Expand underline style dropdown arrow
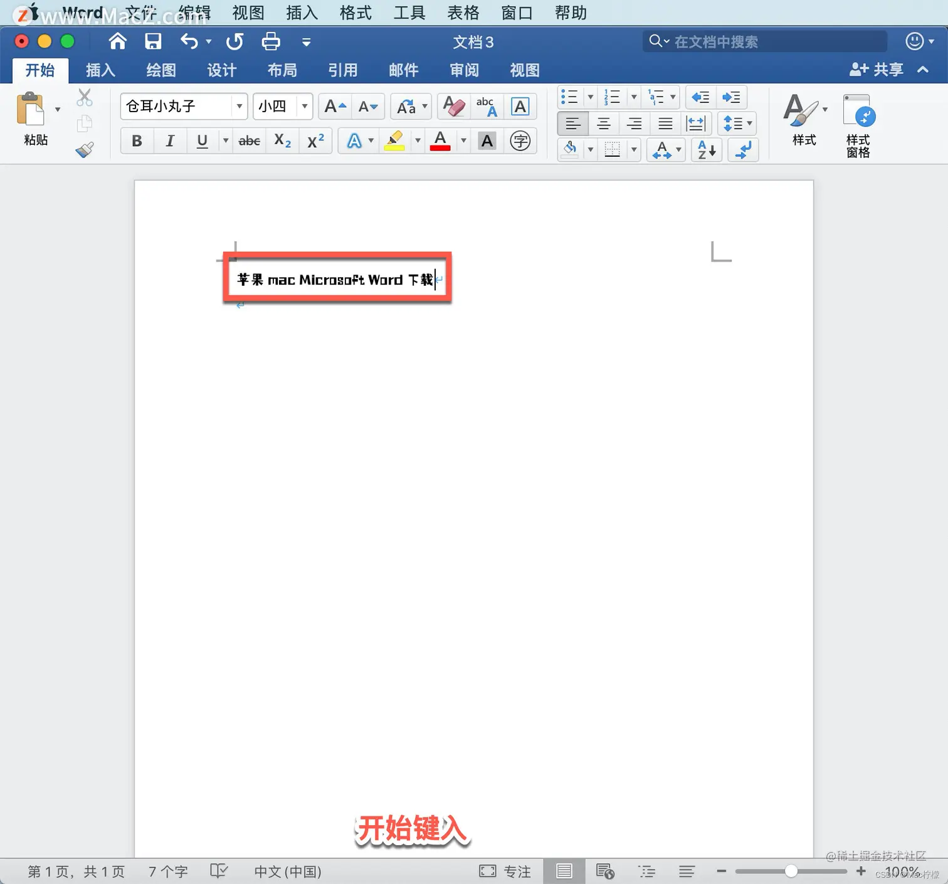Screen dimensions: 948x884 click(x=226, y=141)
